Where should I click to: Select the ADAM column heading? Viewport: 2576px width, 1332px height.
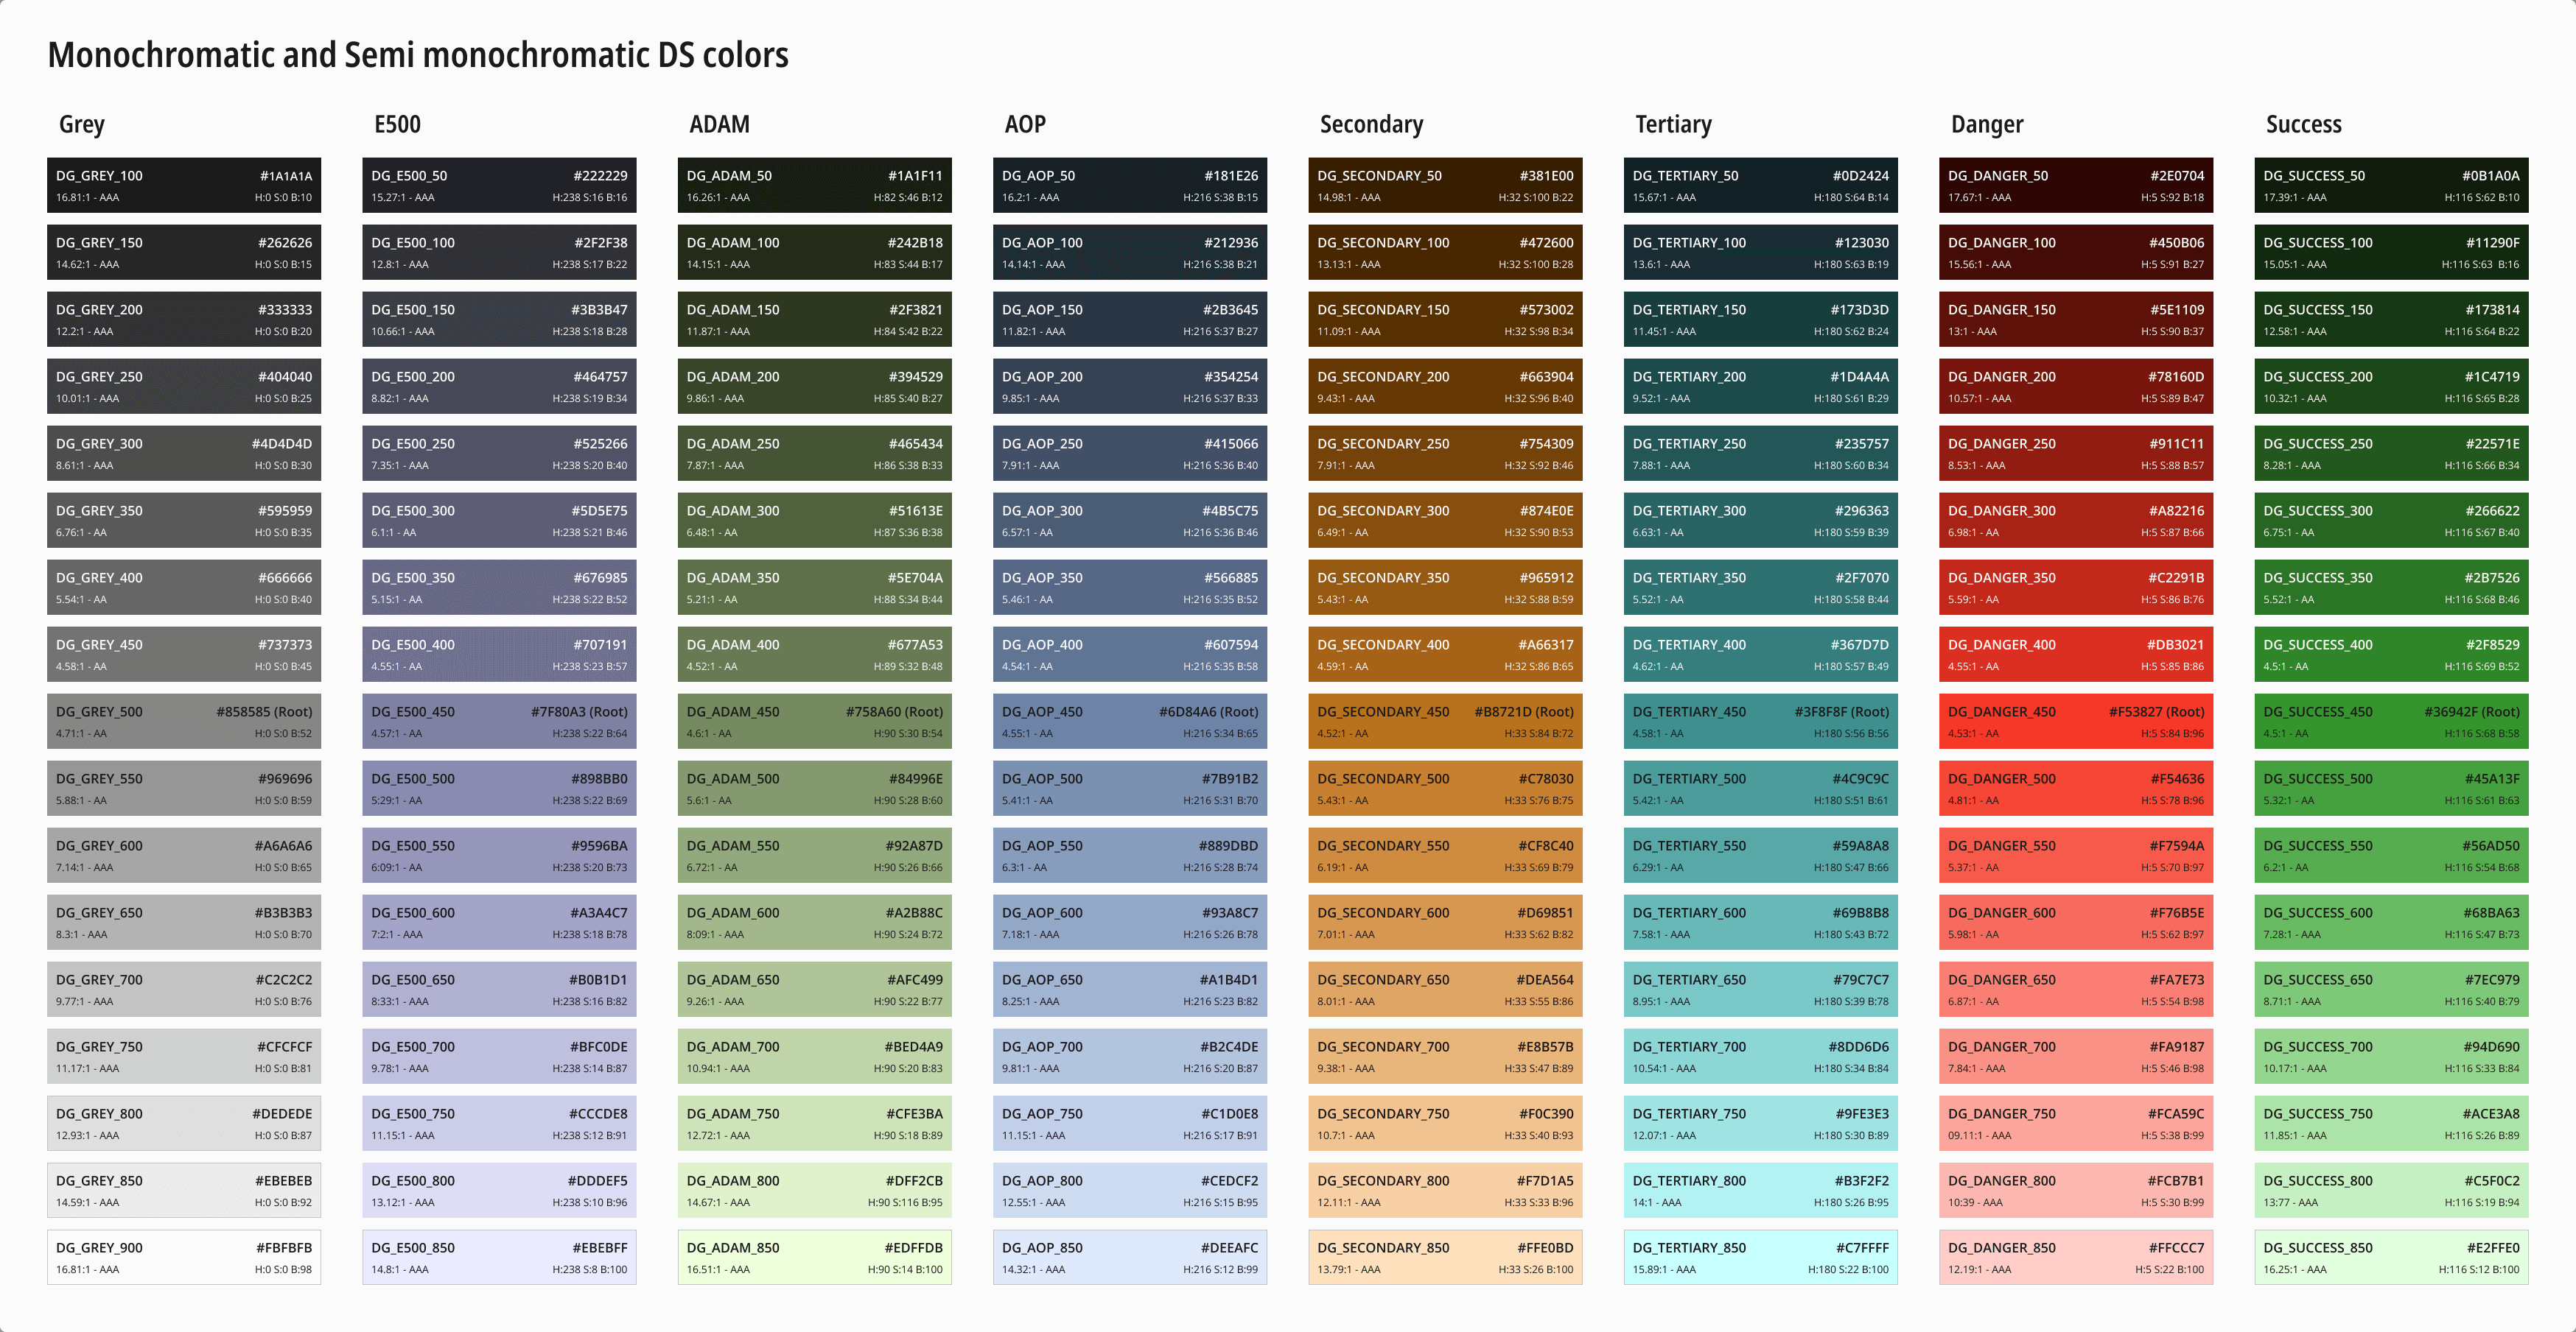(x=719, y=125)
